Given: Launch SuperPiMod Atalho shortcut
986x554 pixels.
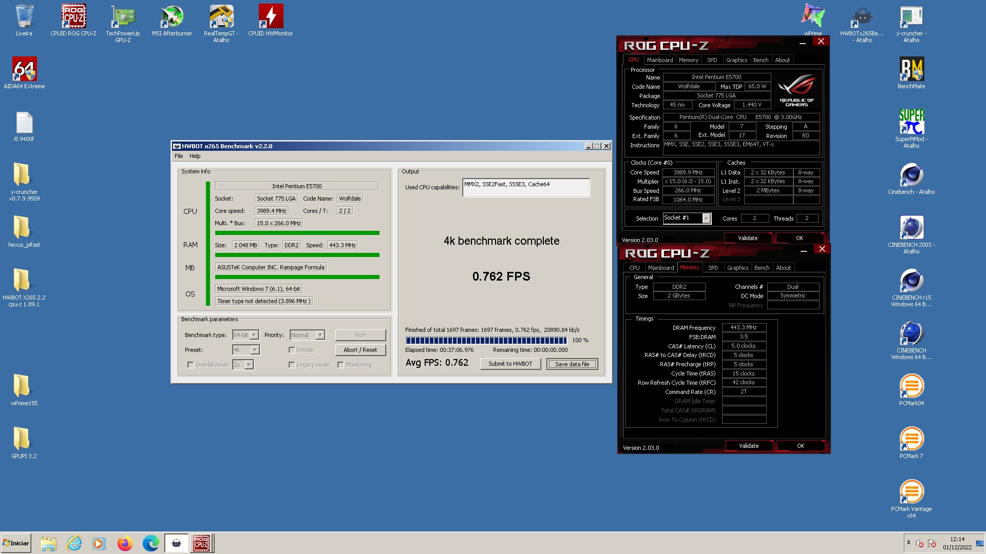Looking at the screenshot, I should [x=912, y=129].
